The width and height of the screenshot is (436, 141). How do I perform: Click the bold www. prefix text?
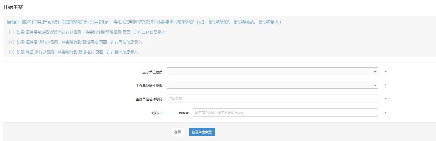tap(184, 113)
